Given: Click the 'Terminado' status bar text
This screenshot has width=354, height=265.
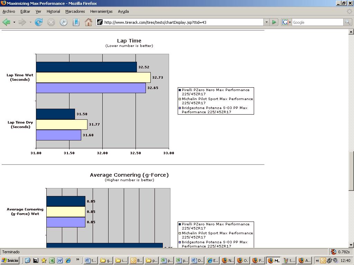Looking at the screenshot, I should [11, 252].
